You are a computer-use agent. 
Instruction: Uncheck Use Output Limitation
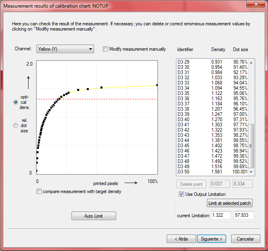(x=181, y=194)
